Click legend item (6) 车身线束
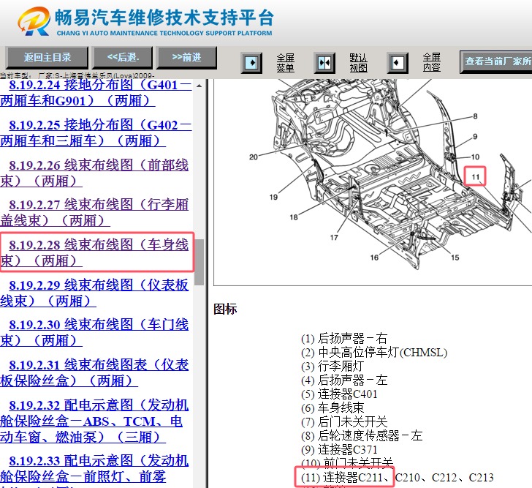Screen dimensions: 532x488 (332, 408)
